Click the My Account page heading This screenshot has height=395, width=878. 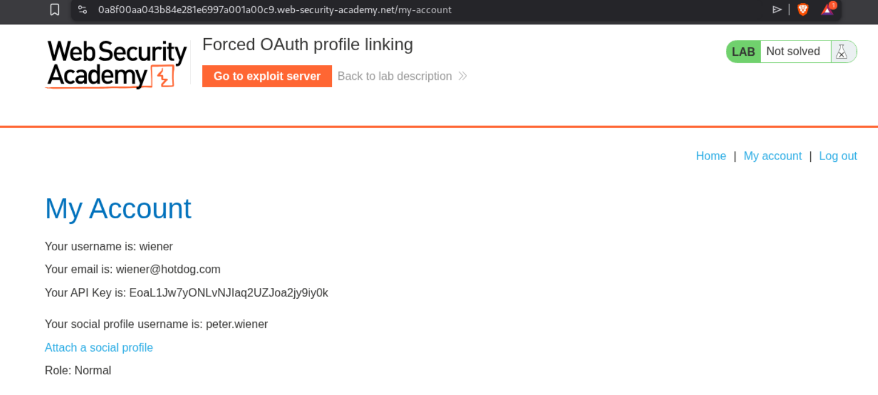point(118,209)
